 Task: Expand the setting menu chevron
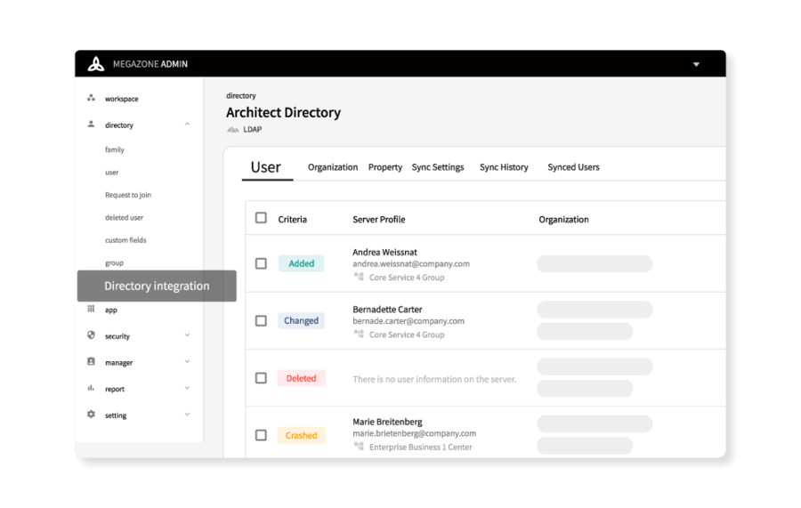tap(187, 414)
